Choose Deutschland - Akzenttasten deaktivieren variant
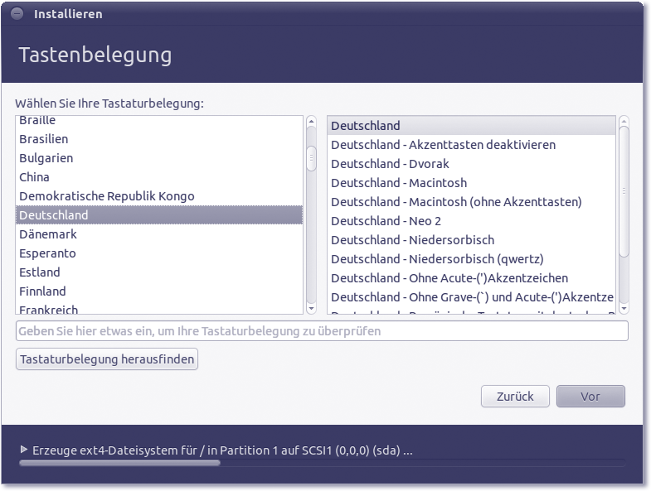 (x=443, y=145)
